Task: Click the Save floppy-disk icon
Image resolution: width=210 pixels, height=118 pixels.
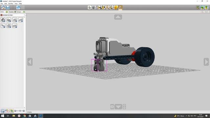Action: pos(8,8)
